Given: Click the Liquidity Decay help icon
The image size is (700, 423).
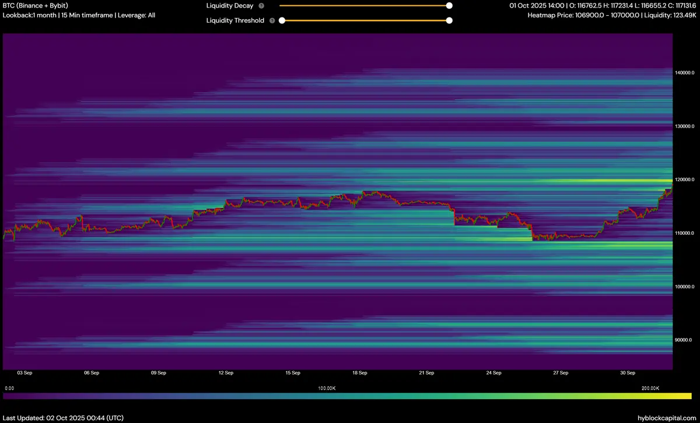Looking at the screenshot, I should pyautogui.click(x=261, y=6).
